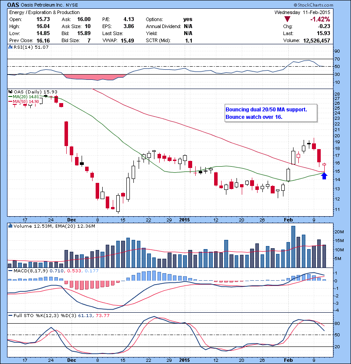
Task: Click the Bounce watch over 16 note line
Action: [254, 117]
